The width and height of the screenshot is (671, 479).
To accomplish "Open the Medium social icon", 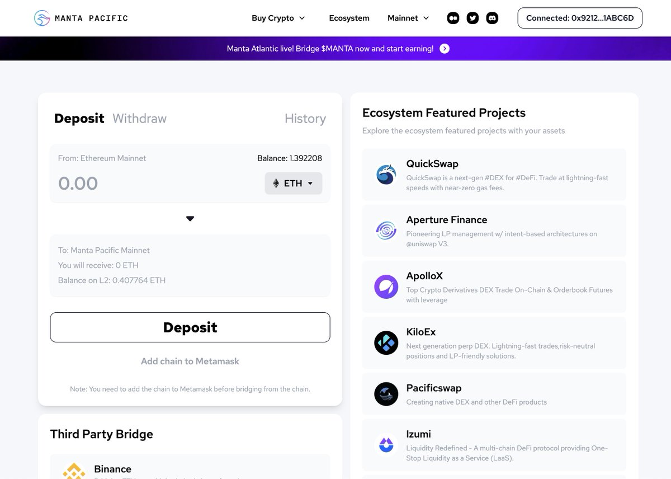I will click(453, 18).
